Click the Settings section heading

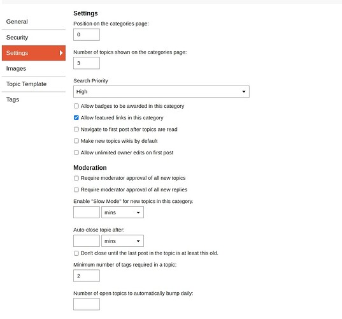pos(85,13)
